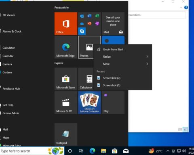Click the Explore group heading

[59, 63]
